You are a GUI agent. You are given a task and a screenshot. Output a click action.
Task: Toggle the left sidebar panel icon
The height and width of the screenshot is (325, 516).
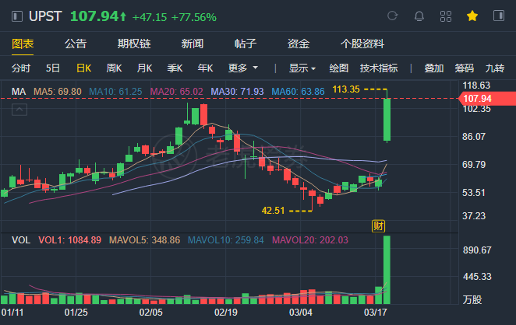point(17,16)
